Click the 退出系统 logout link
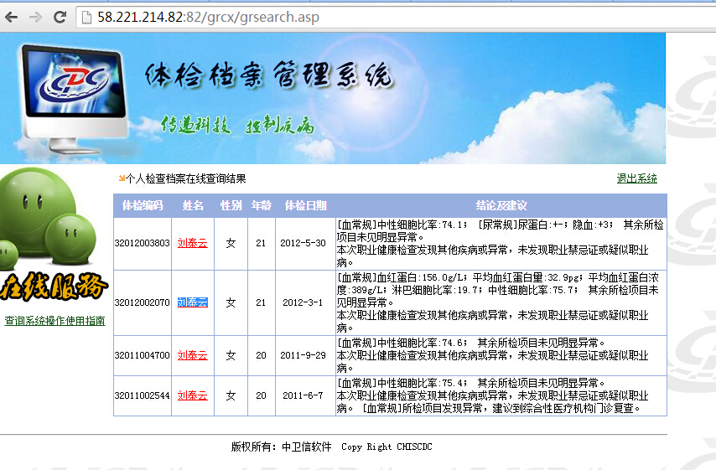This screenshot has height=470, width=716. click(x=636, y=178)
